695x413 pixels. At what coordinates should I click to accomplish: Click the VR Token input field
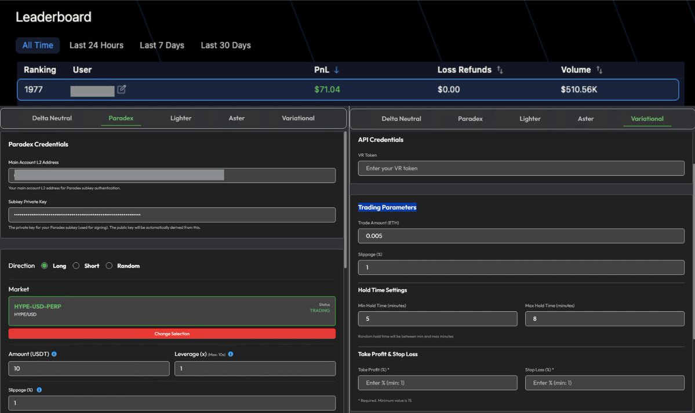click(521, 168)
